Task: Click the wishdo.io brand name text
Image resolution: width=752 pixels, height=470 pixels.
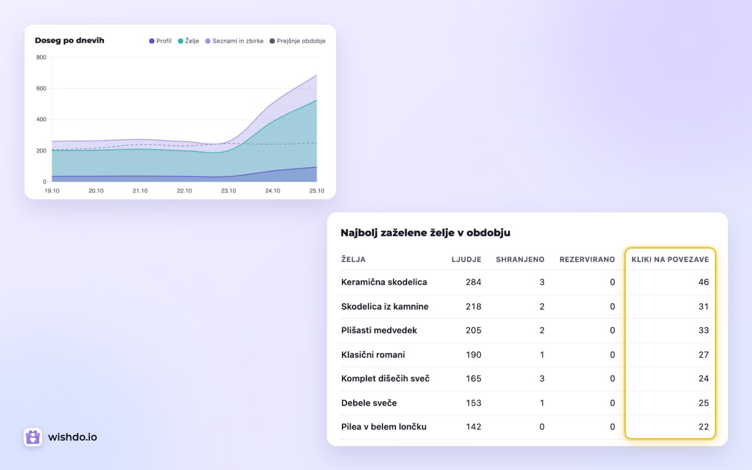Action: click(73, 437)
